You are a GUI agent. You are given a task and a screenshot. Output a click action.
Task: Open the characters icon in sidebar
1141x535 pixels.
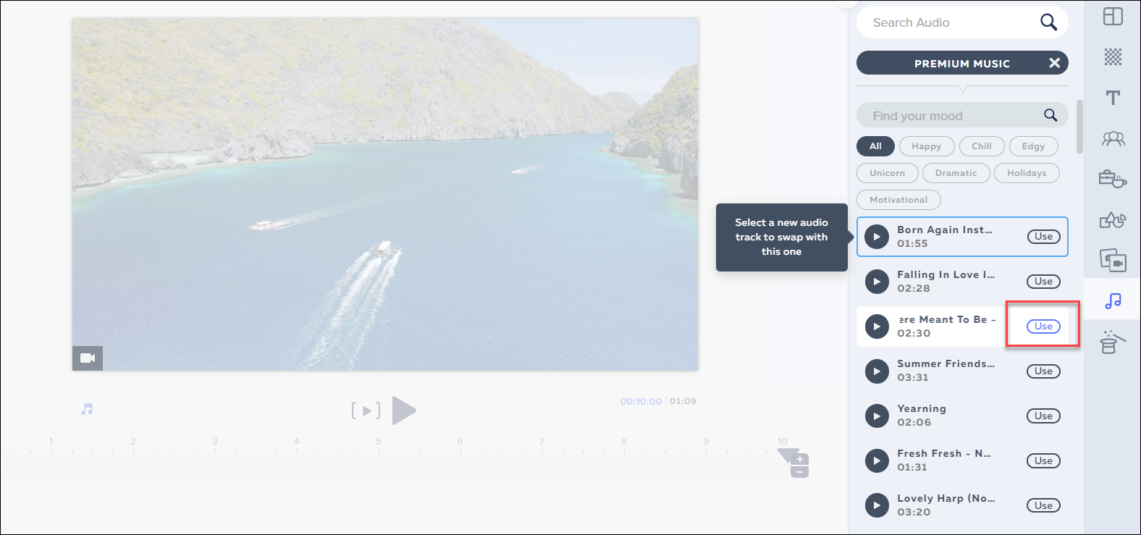1113,138
